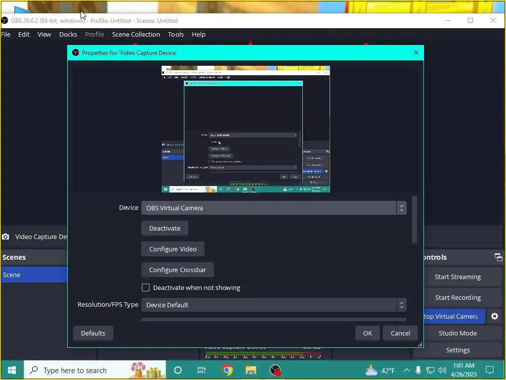Click the Video Capture Device camera icon
Viewport: 506px width, 380px height.
pyautogui.click(x=5, y=237)
